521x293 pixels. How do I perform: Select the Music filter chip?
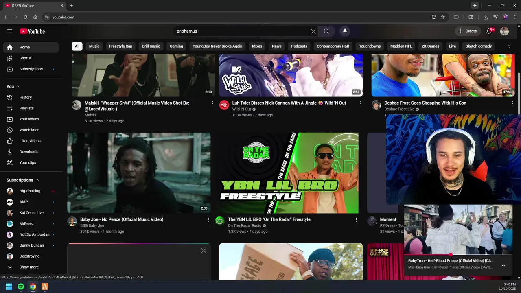point(94,46)
